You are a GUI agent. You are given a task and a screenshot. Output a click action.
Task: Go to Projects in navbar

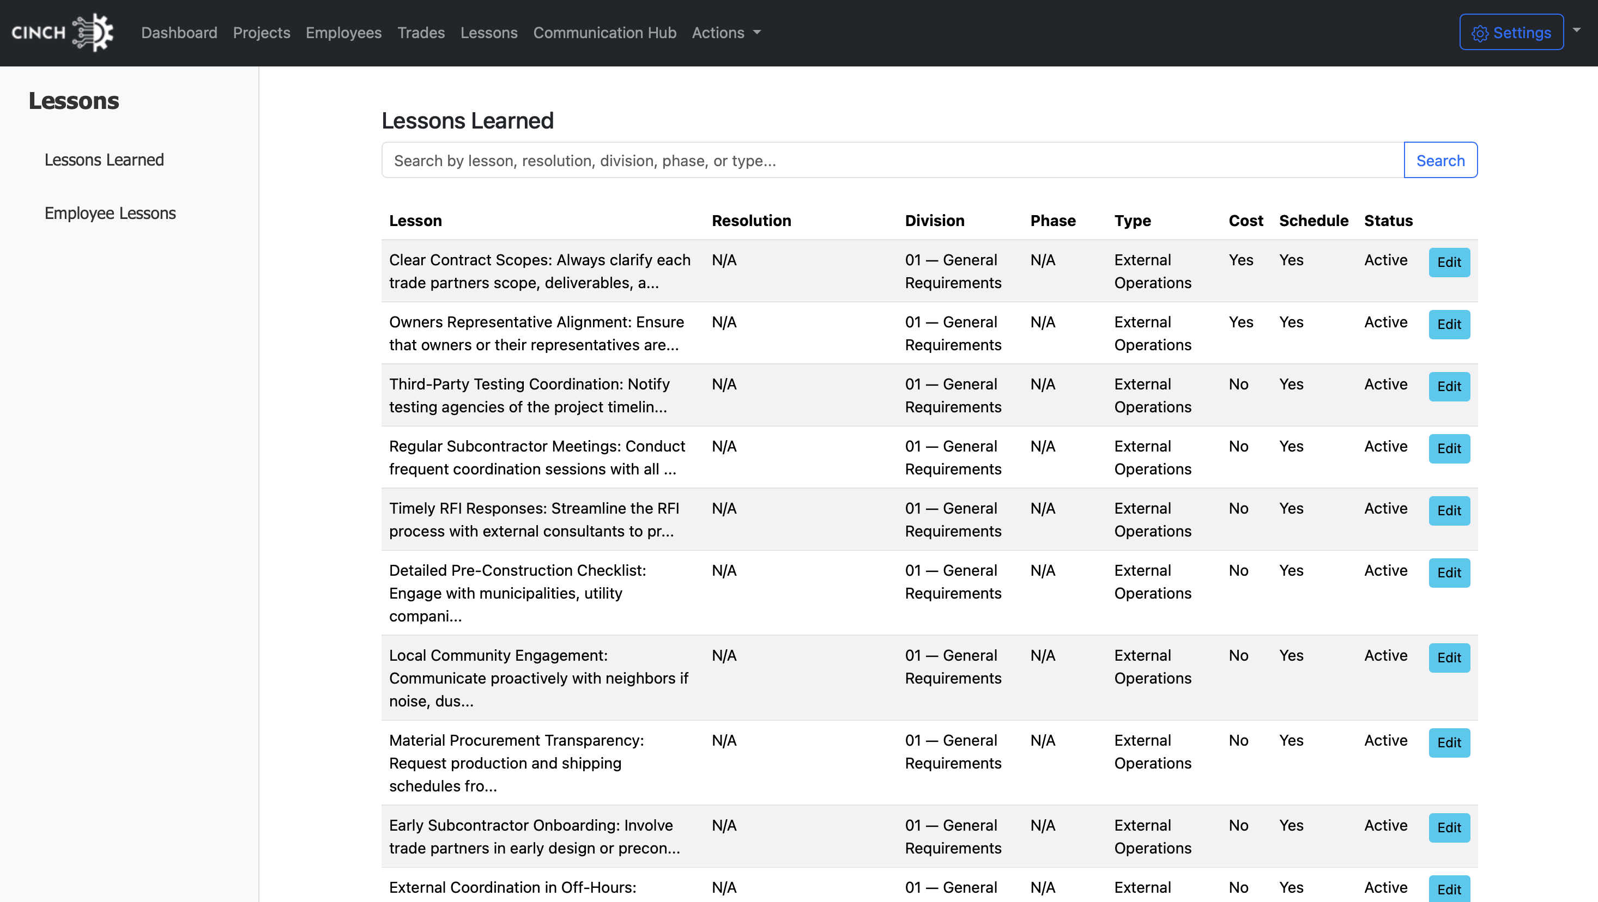point(262,32)
